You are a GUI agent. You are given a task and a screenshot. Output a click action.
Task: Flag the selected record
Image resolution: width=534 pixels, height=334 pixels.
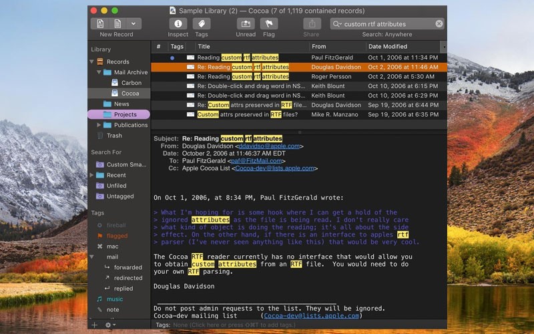click(269, 24)
